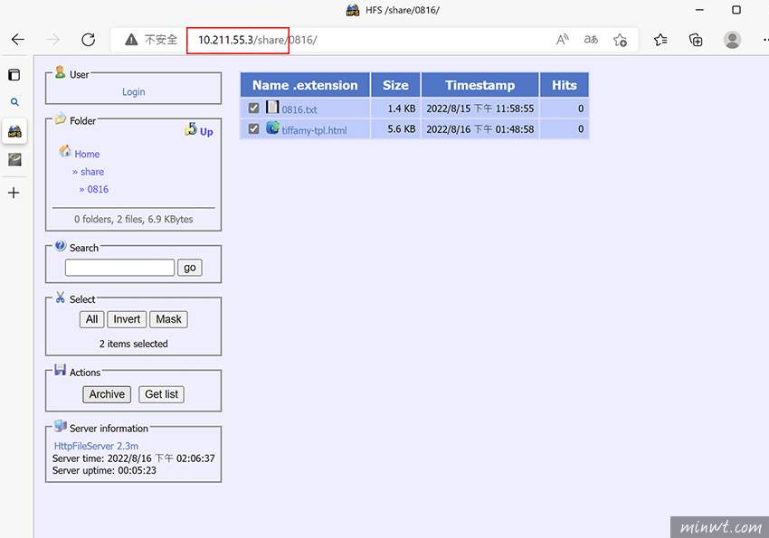Open the new tab plus icon in sidebar
Viewport: 769px width, 538px height.
click(x=14, y=193)
